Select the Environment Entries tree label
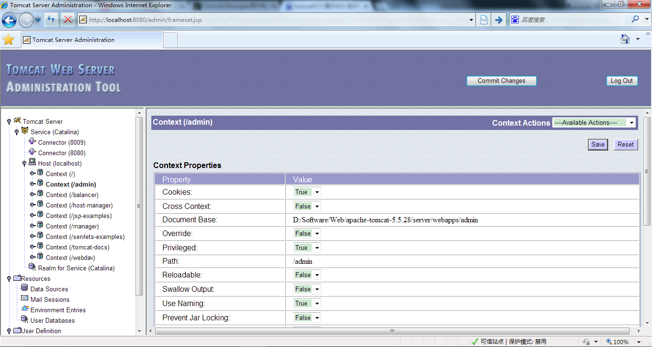The width and height of the screenshot is (652, 347). [x=58, y=310]
